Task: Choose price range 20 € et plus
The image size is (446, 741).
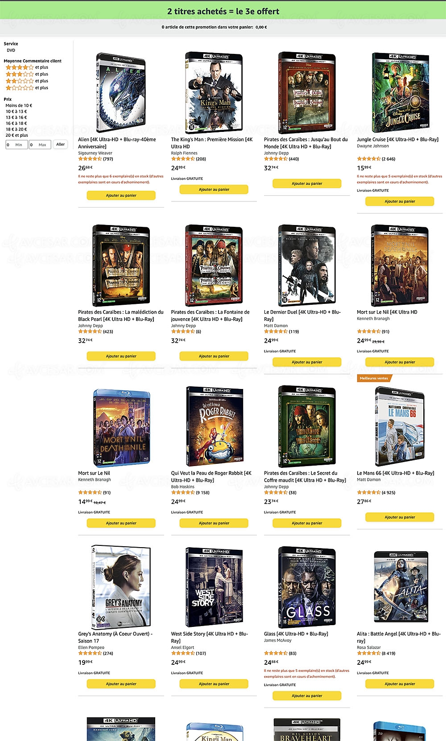Action: point(17,135)
